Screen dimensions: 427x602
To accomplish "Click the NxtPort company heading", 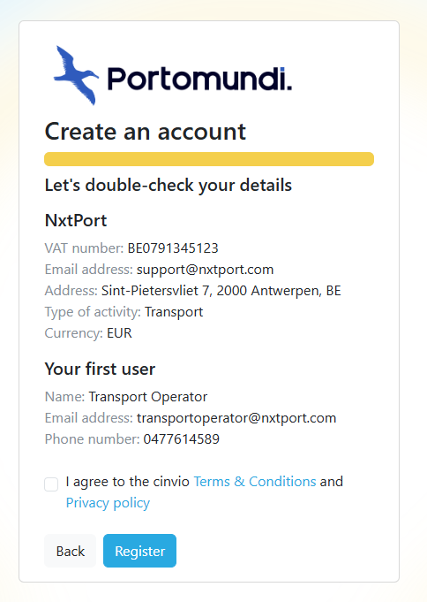I will click(76, 221).
